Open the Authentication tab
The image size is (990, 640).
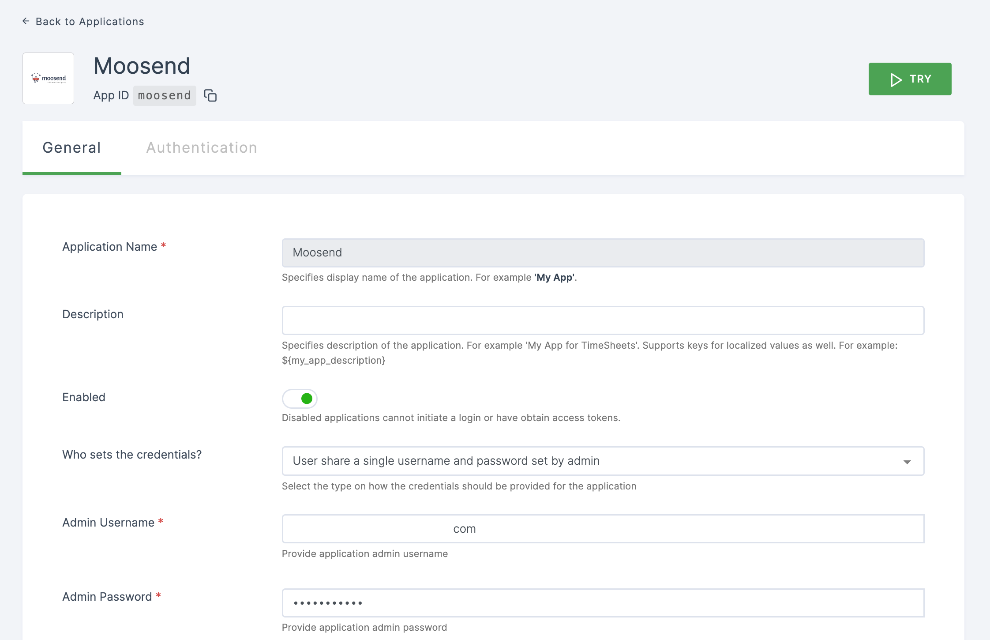(202, 148)
